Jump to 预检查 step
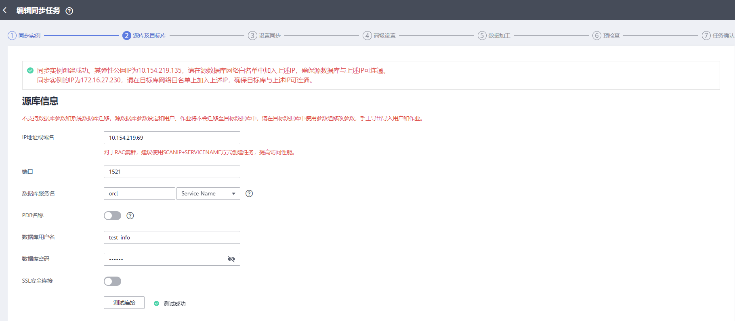Screen dimensions: 735x321 tap(611, 36)
